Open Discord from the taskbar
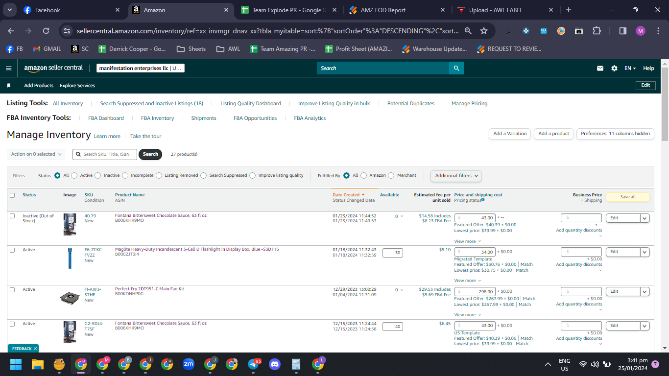The height and width of the screenshot is (376, 669). [275, 364]
